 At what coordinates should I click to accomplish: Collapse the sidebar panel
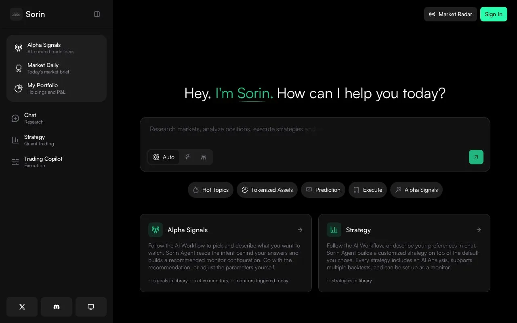[97, 14]
